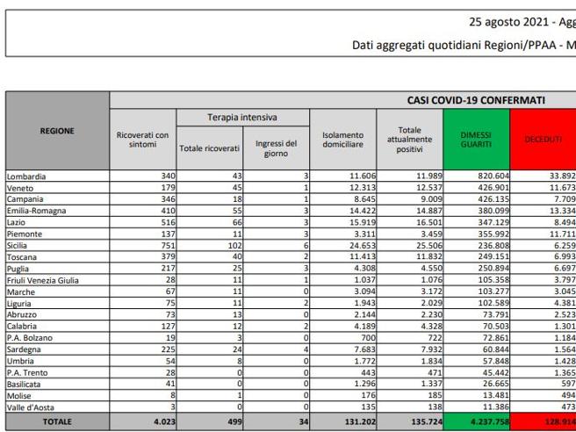Viewport: 576px width, 432px height.
Task: Select the Isolamento domiciliare column header
Action: tap(342, 140)
